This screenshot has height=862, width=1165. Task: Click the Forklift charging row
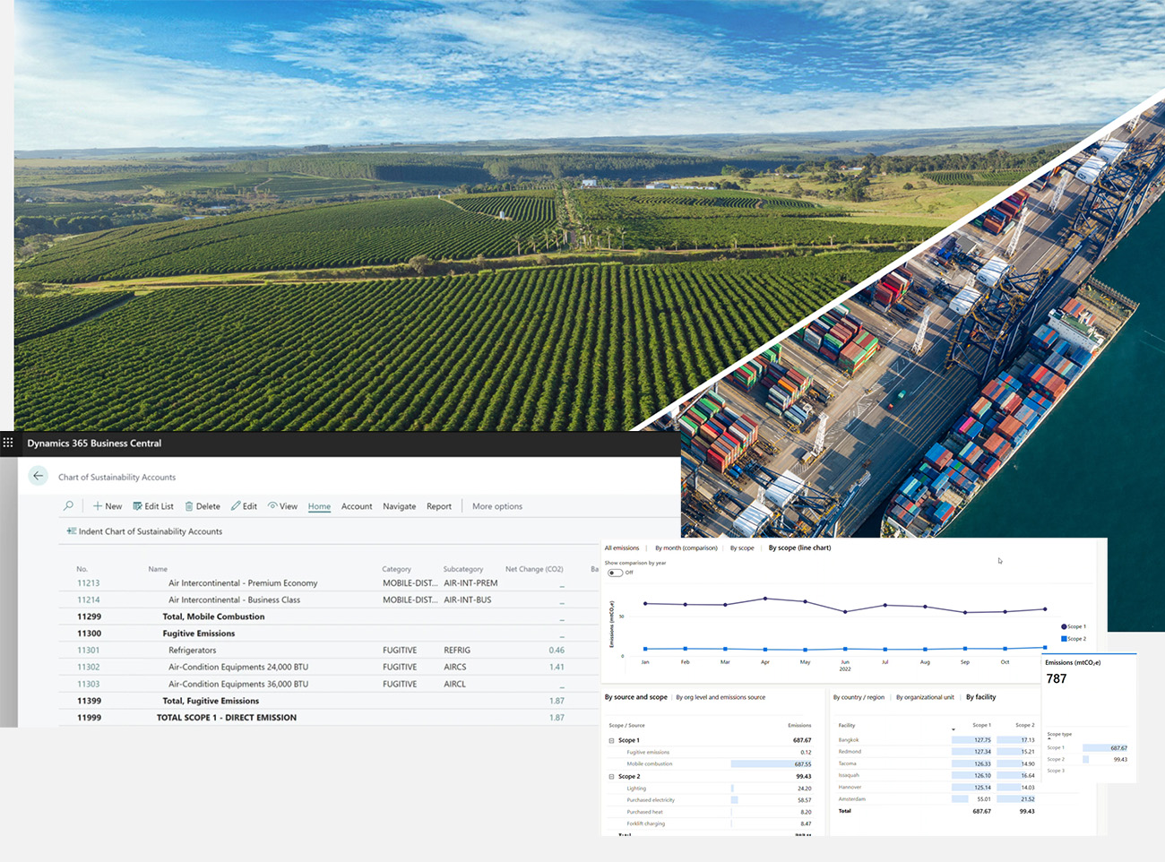[x=710, y=823]
